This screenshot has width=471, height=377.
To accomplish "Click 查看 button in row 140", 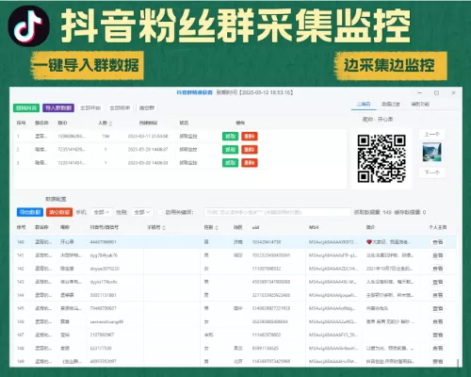I will (438, 242).
